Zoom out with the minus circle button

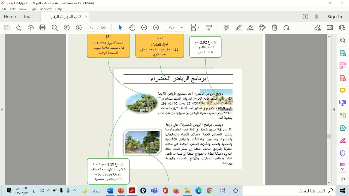(x=144, y=27)
